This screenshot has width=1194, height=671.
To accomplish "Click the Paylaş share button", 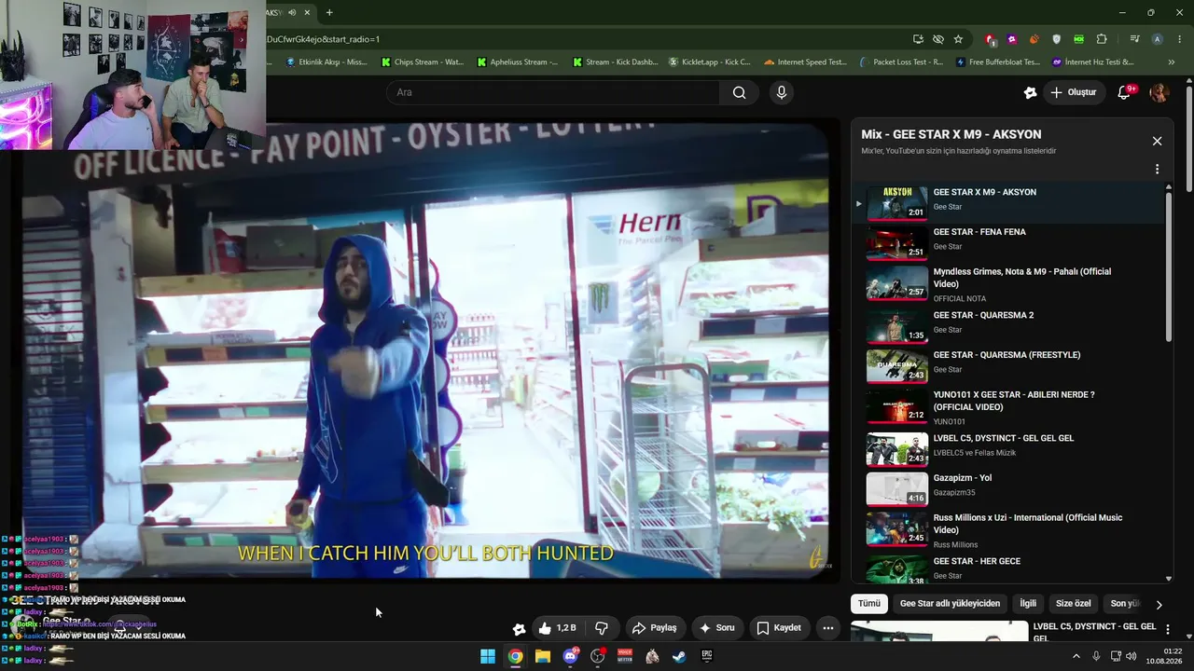I will pos(655,628).
